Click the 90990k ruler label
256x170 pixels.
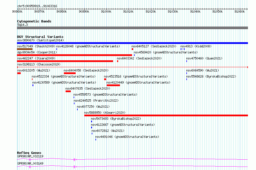pos(84,11)
